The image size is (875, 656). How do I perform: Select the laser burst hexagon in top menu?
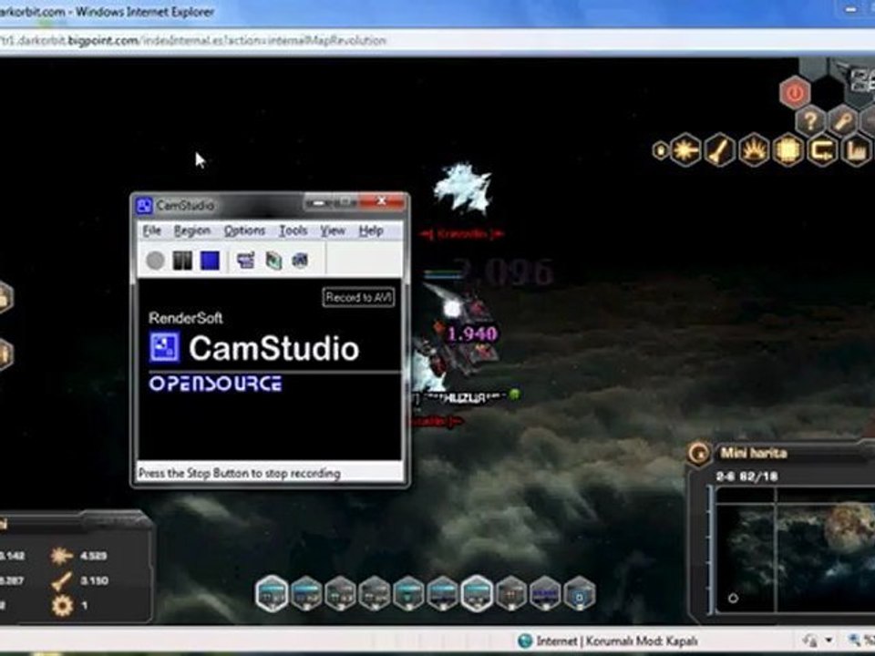pos(685,149)
